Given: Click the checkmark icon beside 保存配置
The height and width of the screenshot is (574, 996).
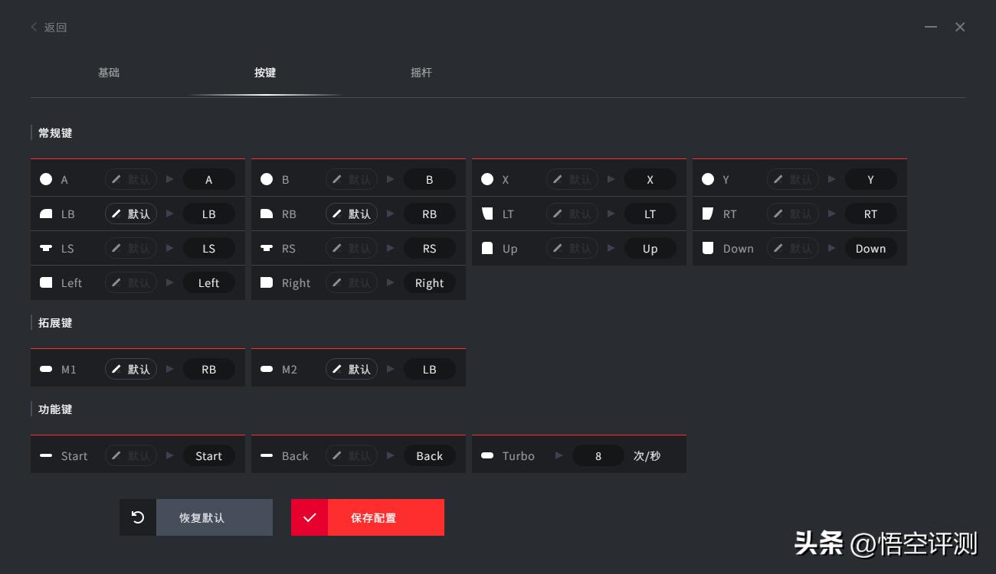Looking at the screenshot, I should [310, 517].
